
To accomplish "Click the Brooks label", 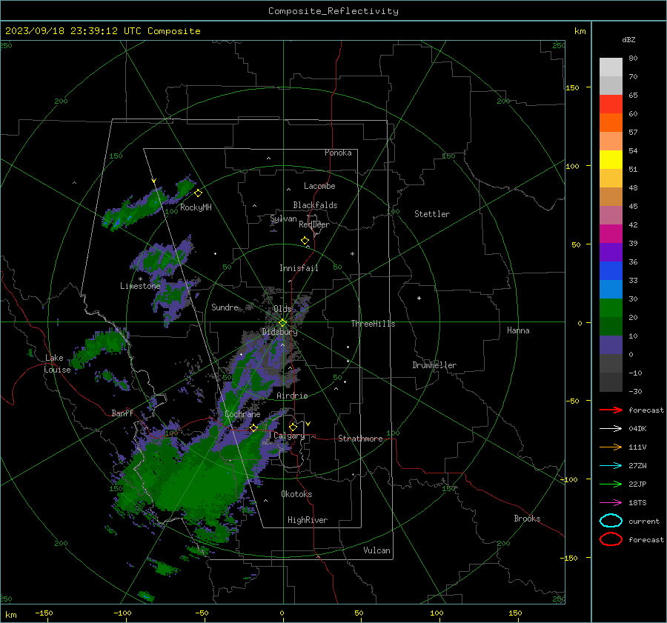I will coord(527,519).
